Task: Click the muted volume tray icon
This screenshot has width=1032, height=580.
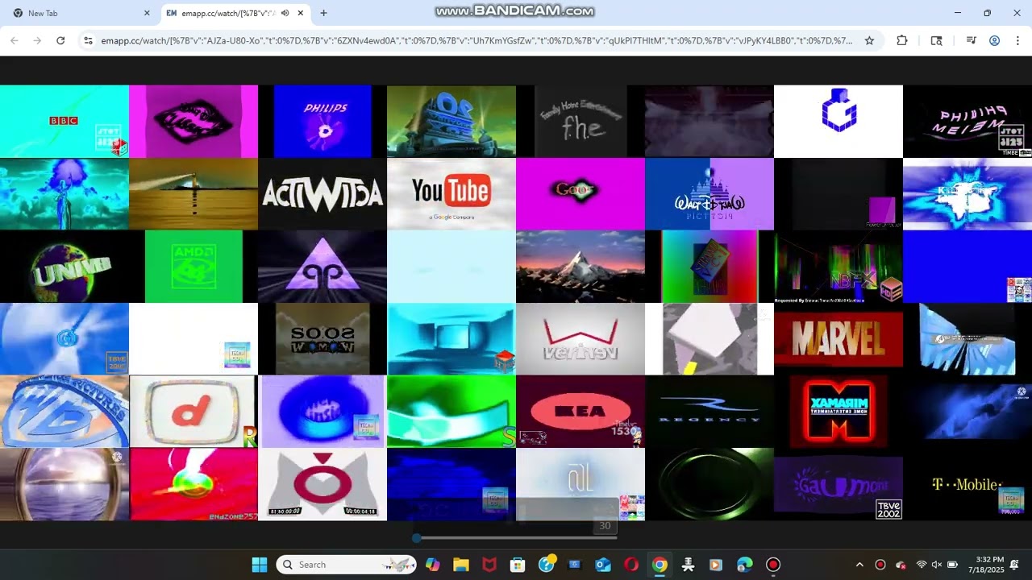Action: point(937,565)
